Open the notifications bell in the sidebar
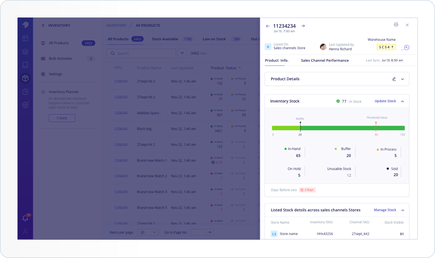This screenshot has width=435, height=258. click(x=25, y=218)
